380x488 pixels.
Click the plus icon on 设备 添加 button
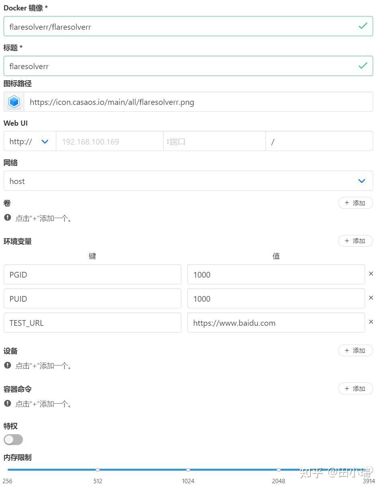347,350
